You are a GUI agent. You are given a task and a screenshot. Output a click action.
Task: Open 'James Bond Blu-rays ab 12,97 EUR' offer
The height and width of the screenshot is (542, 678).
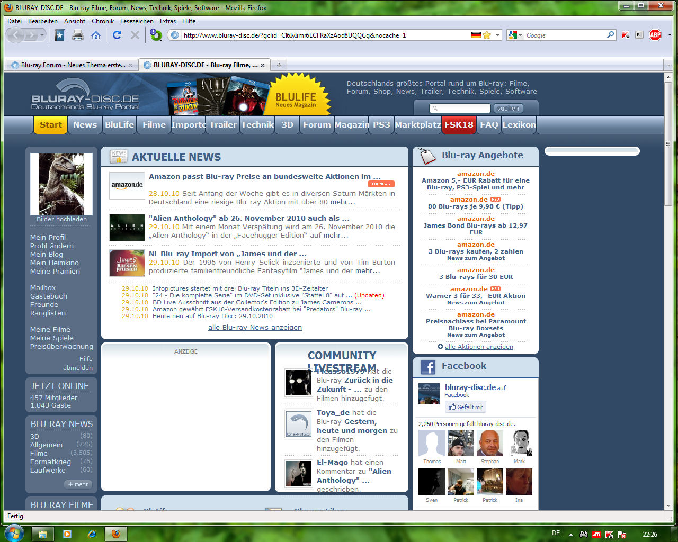point(476,229)
